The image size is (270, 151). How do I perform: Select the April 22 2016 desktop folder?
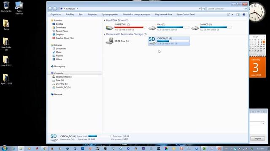(x=6, y=79)
